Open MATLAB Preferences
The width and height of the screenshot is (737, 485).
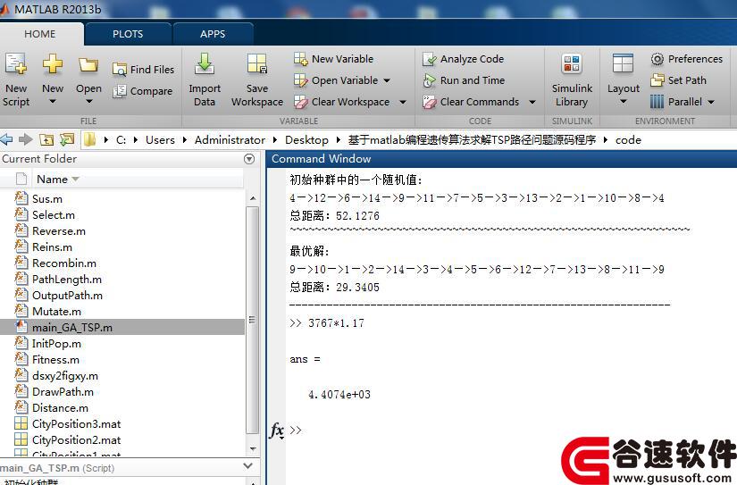(686, 59)
